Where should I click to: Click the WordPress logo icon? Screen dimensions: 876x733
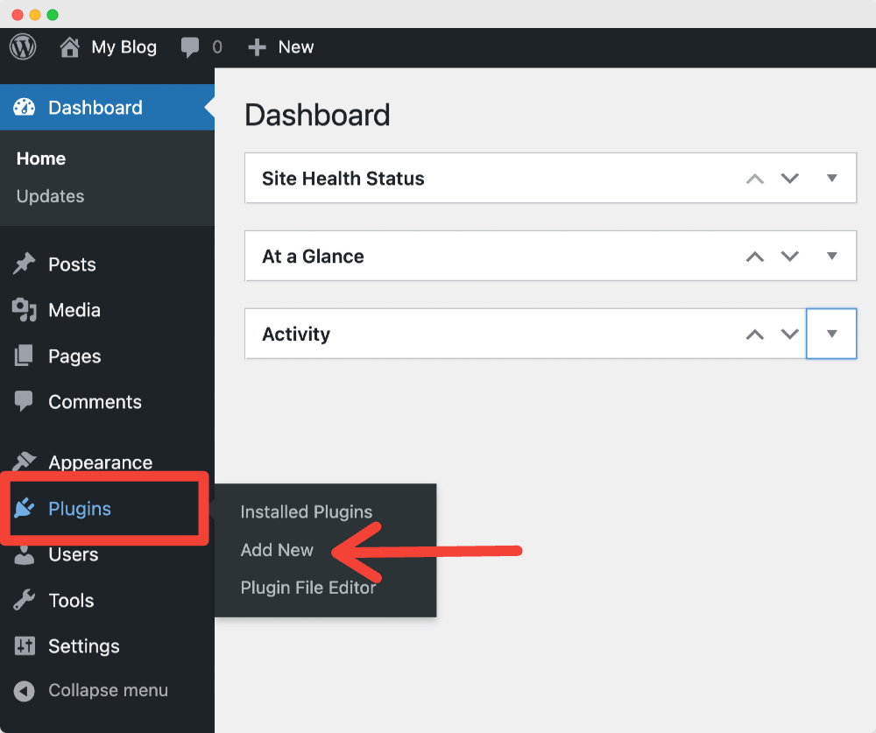tap(23, 47)
